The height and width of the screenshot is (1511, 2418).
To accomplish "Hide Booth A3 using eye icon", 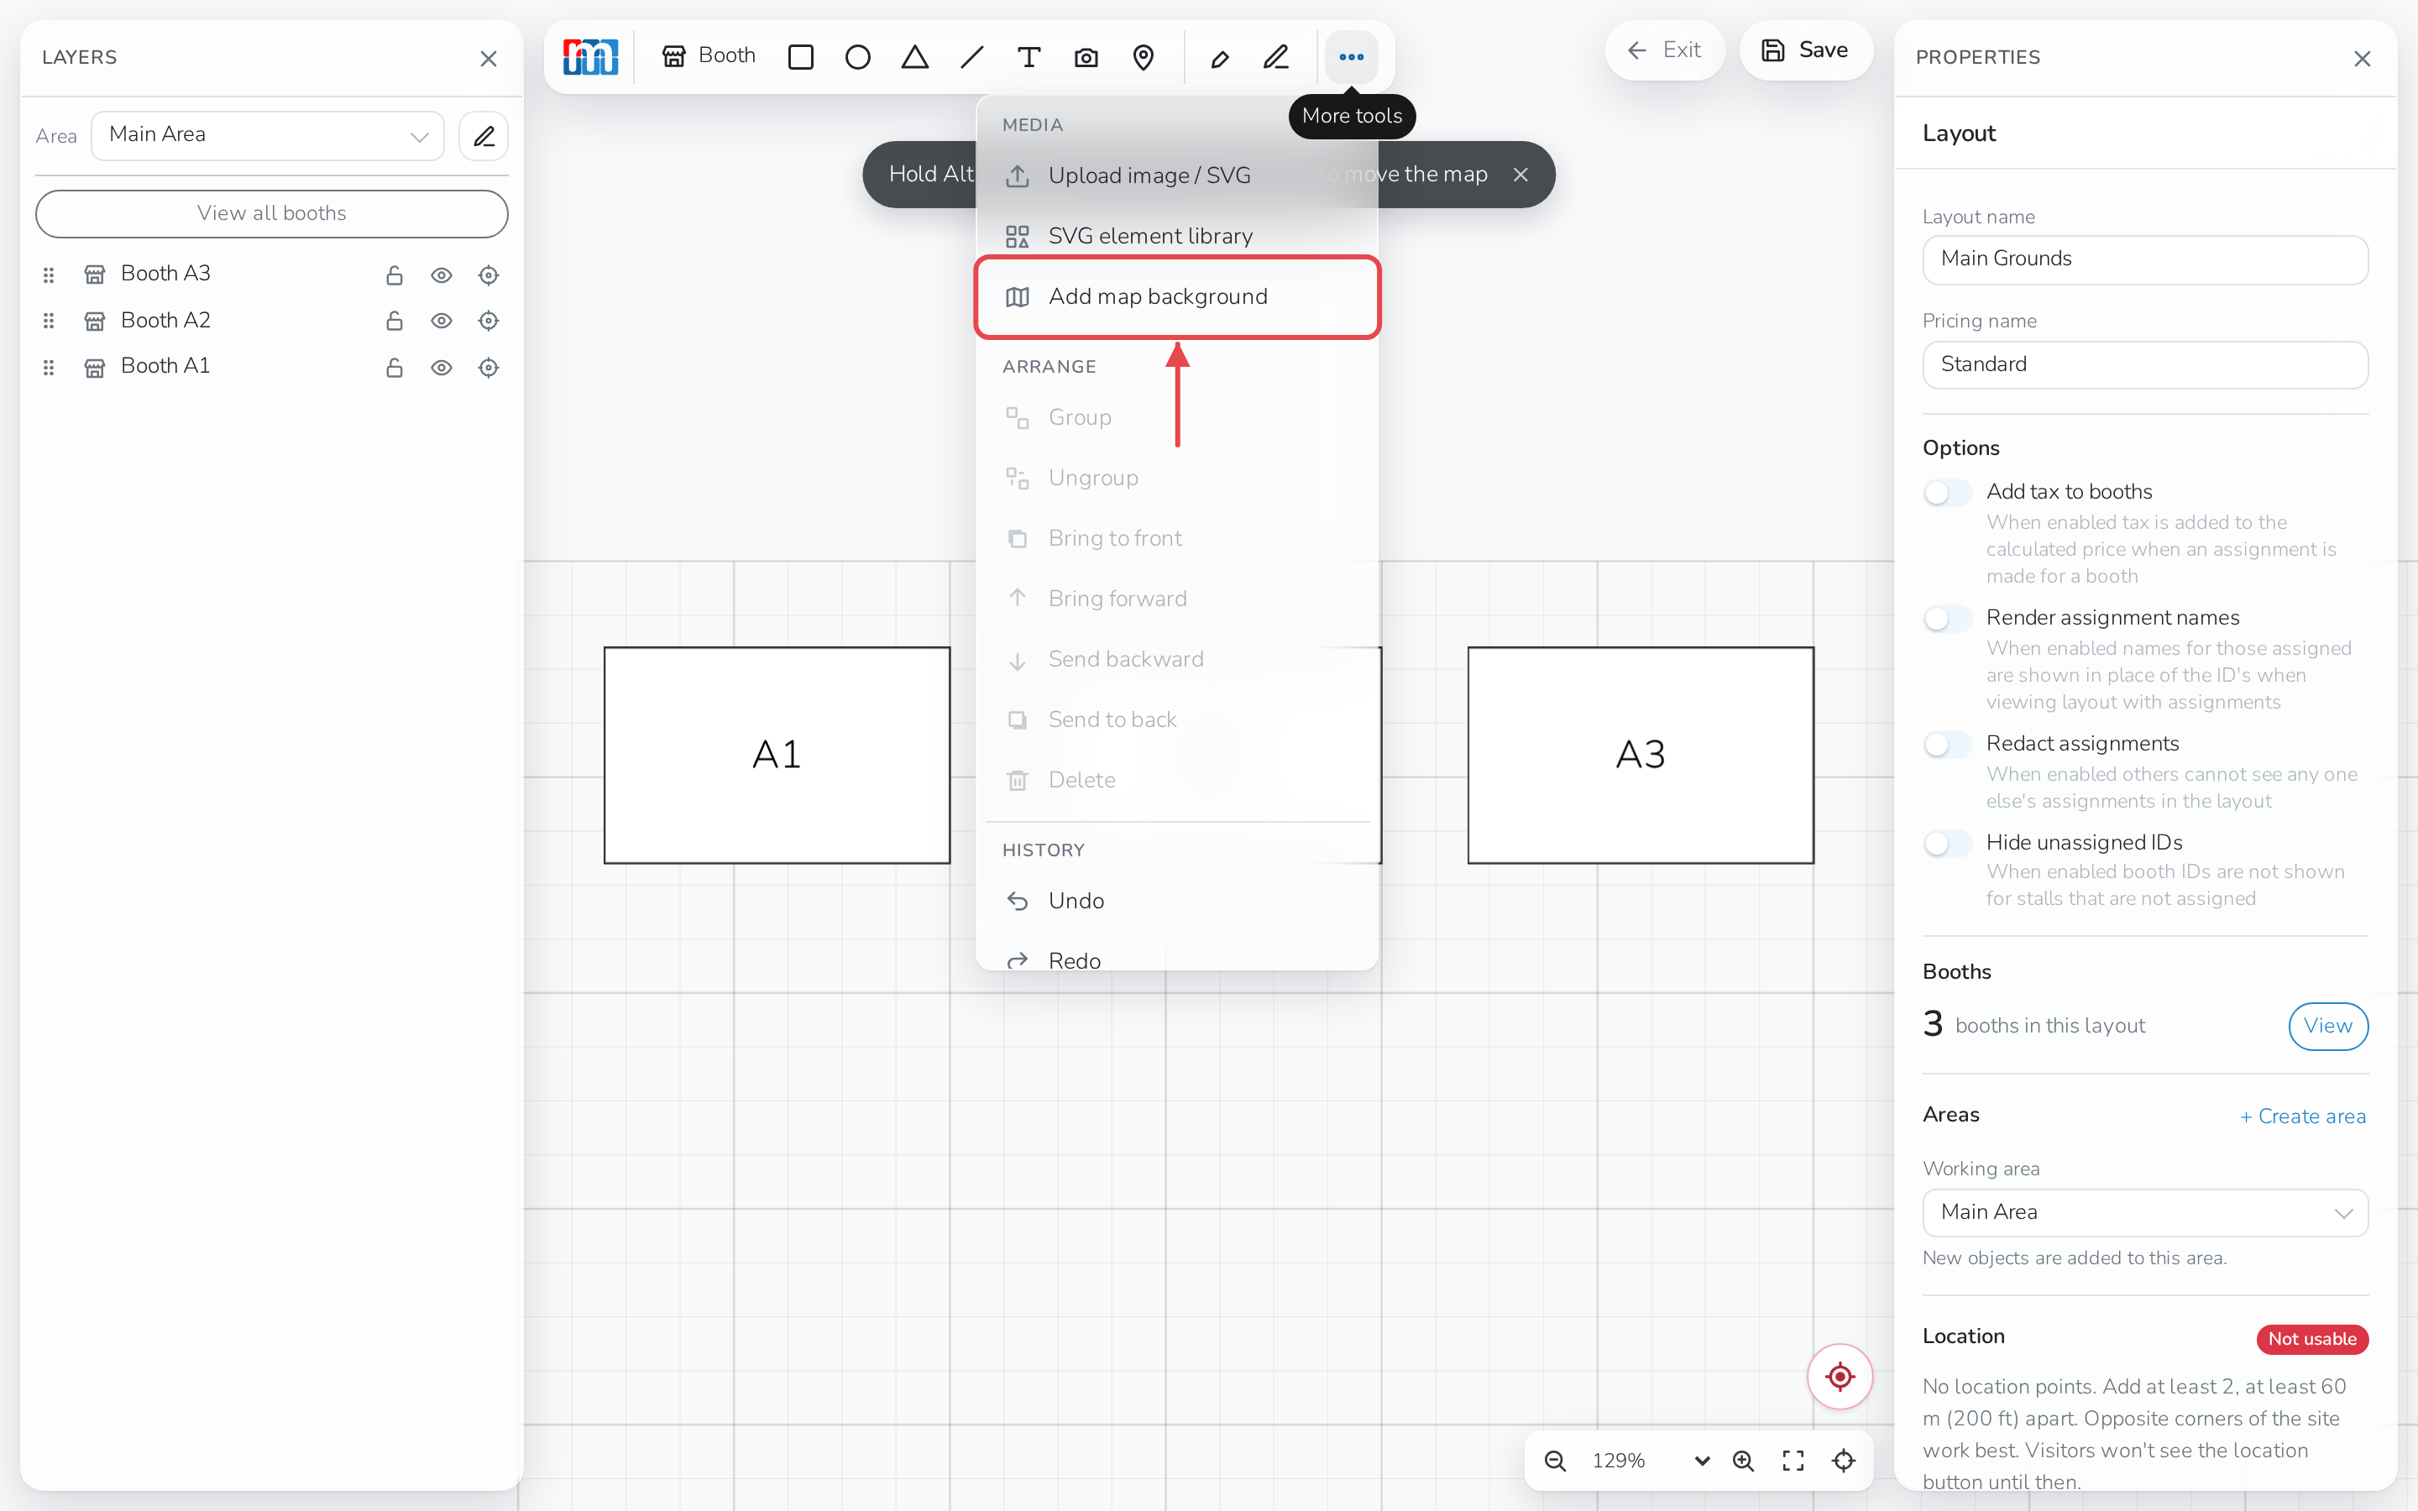I will (442, 274).
